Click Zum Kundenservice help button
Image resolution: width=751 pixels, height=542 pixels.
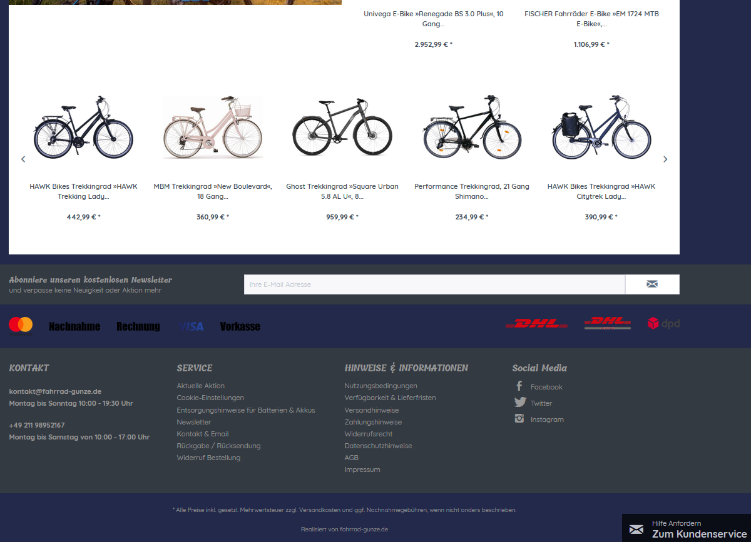pyautogui.click(x=687, y=528)
